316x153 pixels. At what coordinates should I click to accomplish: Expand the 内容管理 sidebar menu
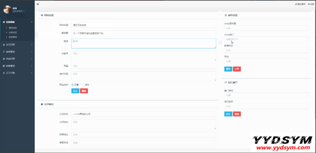tap(17, 59)
